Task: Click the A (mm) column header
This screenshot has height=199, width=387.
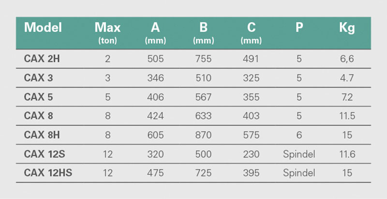Action: coord(155,33)
